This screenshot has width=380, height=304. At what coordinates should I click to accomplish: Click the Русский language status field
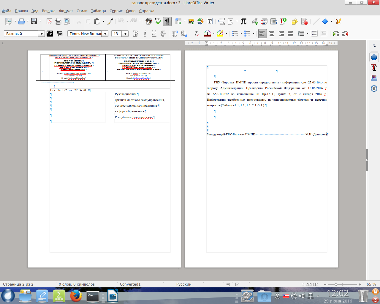coord(184,284)
